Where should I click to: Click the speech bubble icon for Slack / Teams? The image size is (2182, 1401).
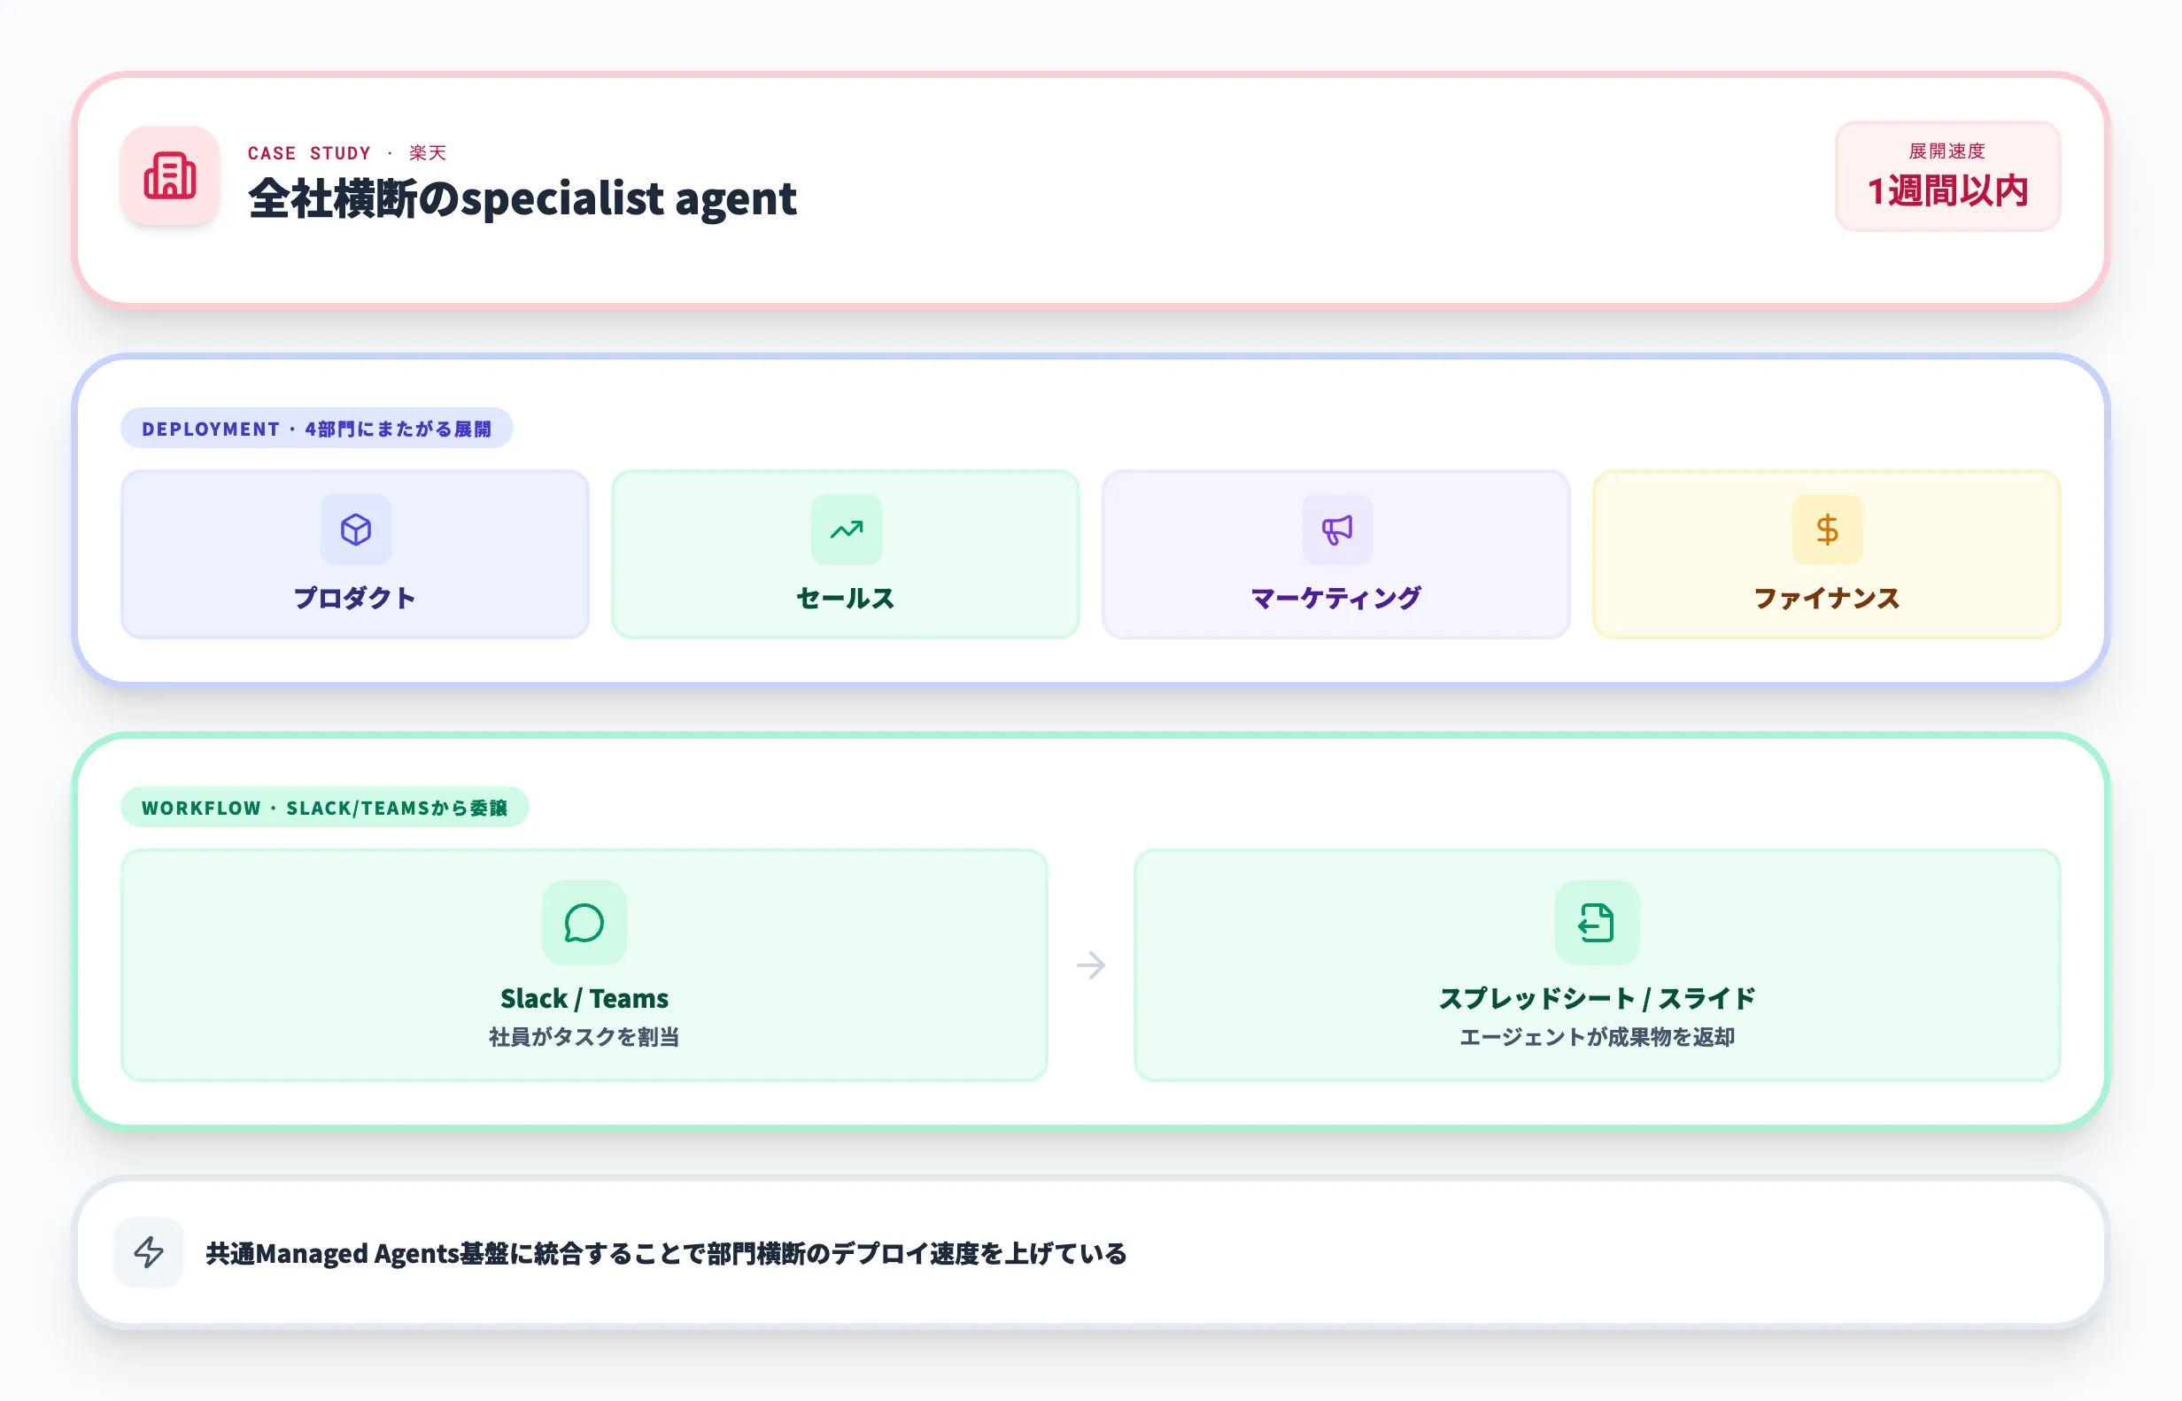coord(584,924)
